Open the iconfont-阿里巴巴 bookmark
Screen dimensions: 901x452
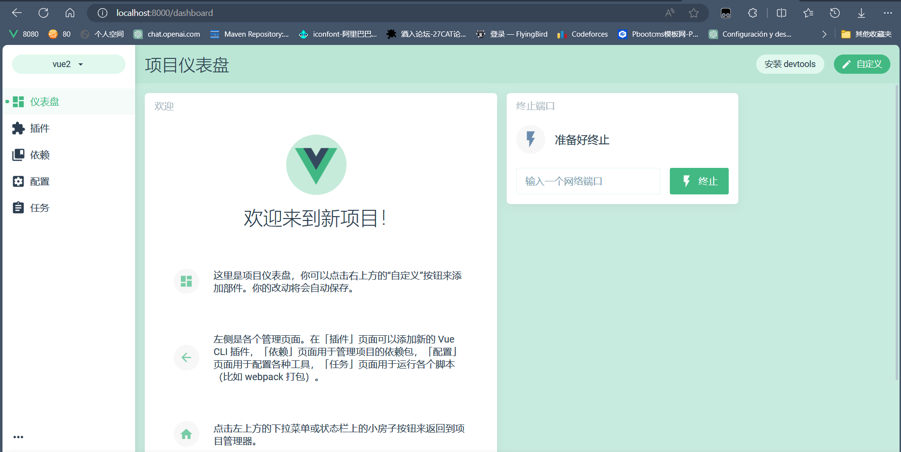[x=338, y=34]
